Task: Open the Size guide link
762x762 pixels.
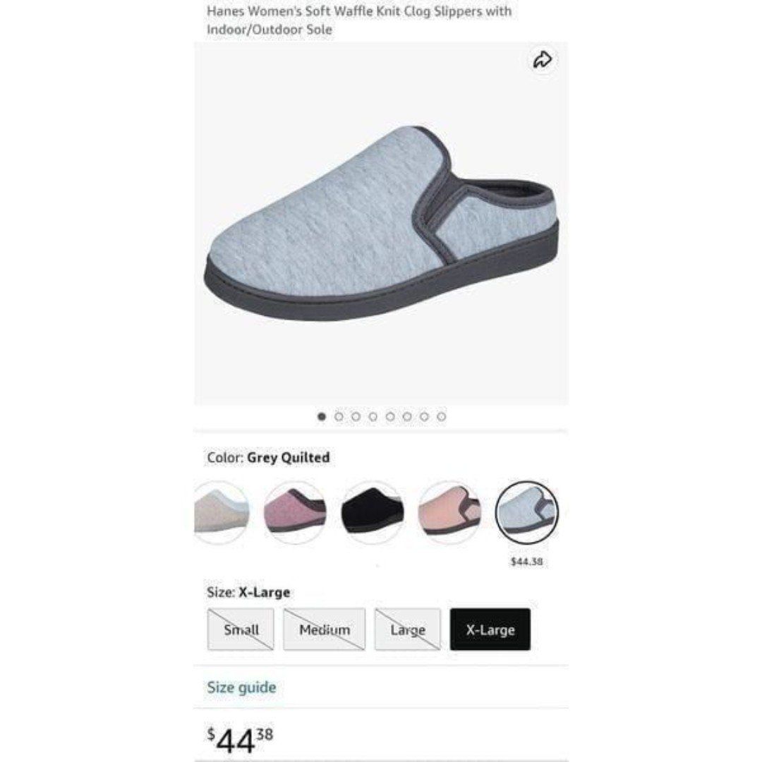Action: point(241,688)
